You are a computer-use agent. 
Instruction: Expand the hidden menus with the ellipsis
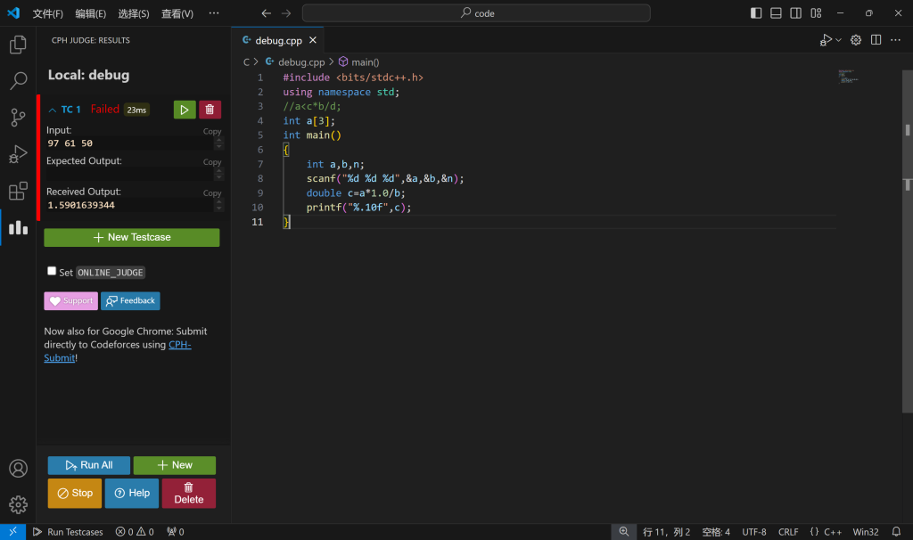[214, 13]
